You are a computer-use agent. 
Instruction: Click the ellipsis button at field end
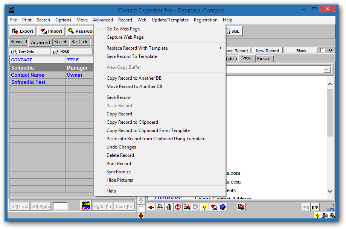point(327,70)
